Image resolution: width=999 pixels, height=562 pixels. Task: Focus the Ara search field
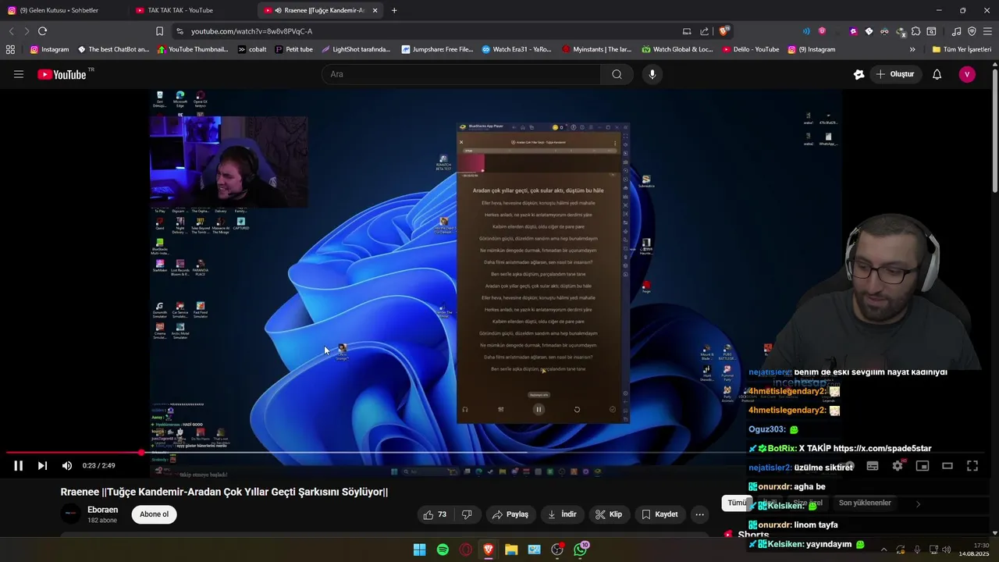point(460,74)
